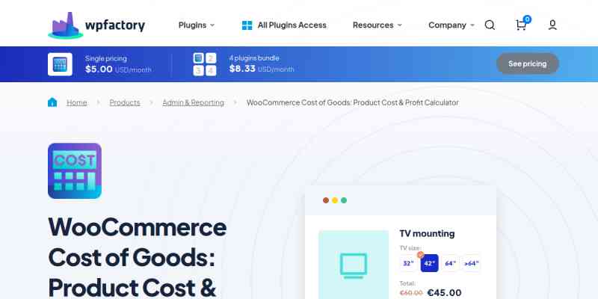Go to Admin & Reporting breadcrumb link

tap(194, 102)
